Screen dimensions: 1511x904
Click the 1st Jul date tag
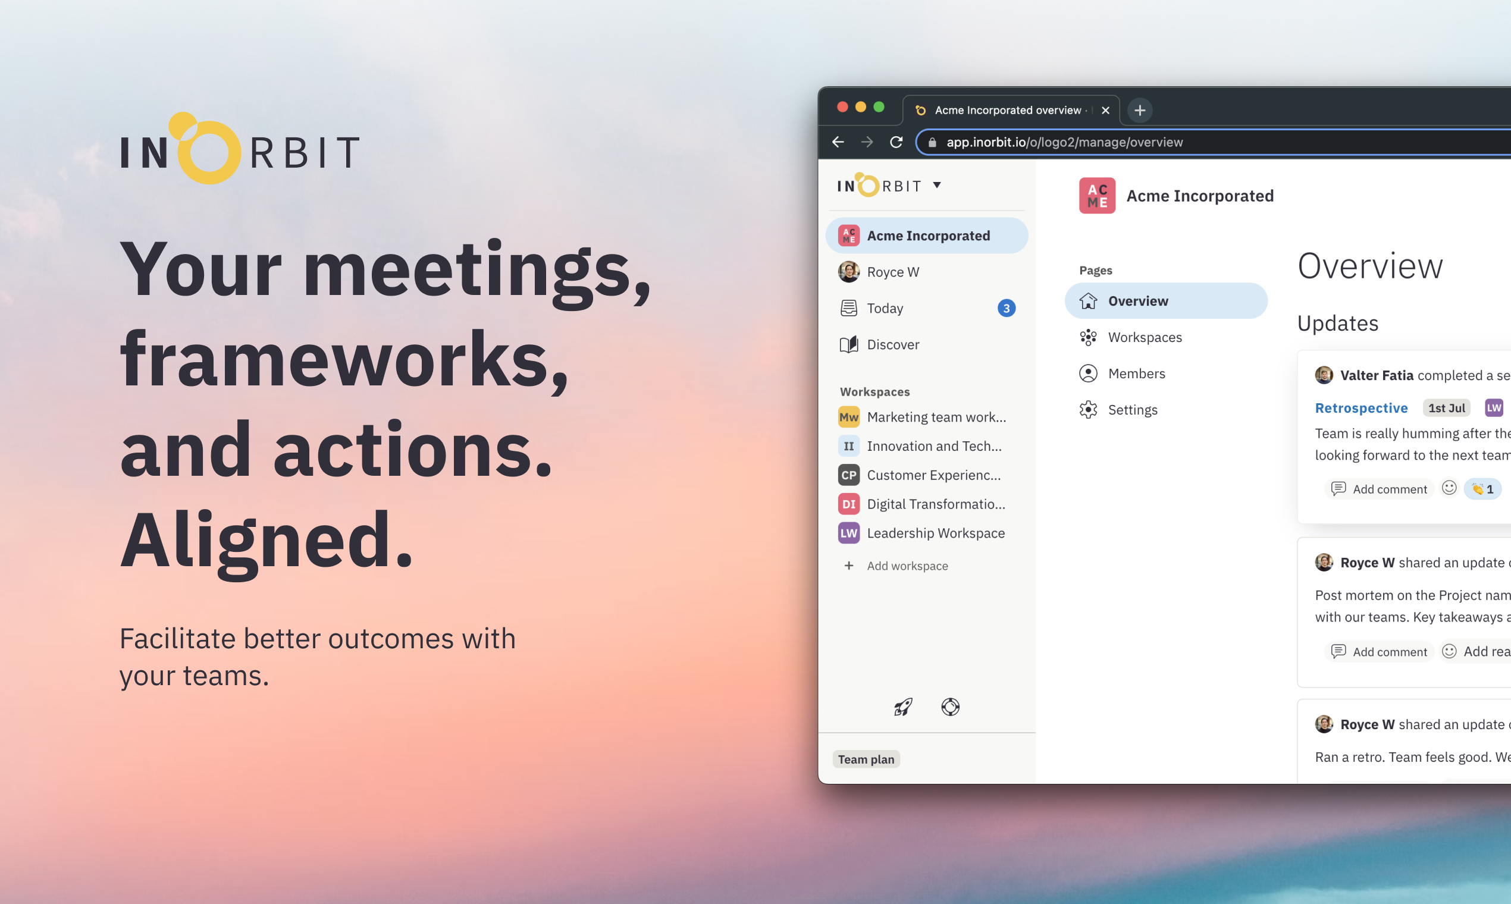pos(1446,408)
